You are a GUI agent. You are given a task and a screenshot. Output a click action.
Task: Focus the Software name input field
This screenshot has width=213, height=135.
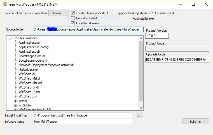tap(82, 122)
